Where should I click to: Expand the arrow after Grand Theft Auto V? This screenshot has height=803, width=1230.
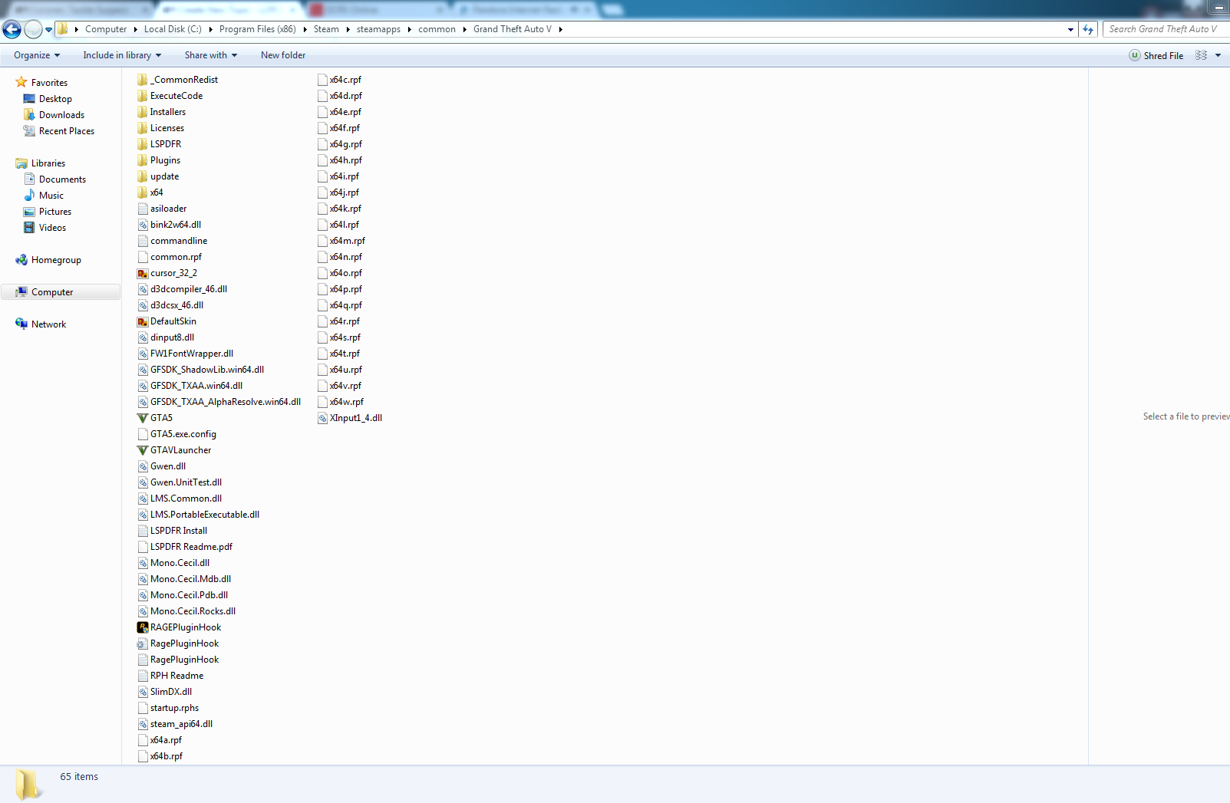click(561, 29)
